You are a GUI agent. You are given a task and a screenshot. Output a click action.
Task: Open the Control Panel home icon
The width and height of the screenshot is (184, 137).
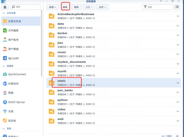coord(5,7)
